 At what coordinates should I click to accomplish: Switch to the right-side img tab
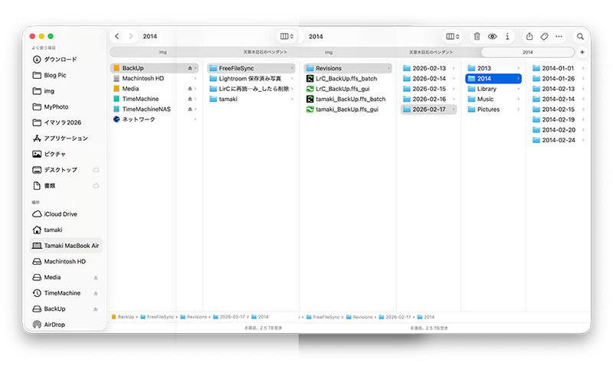[x=329, y=52]
